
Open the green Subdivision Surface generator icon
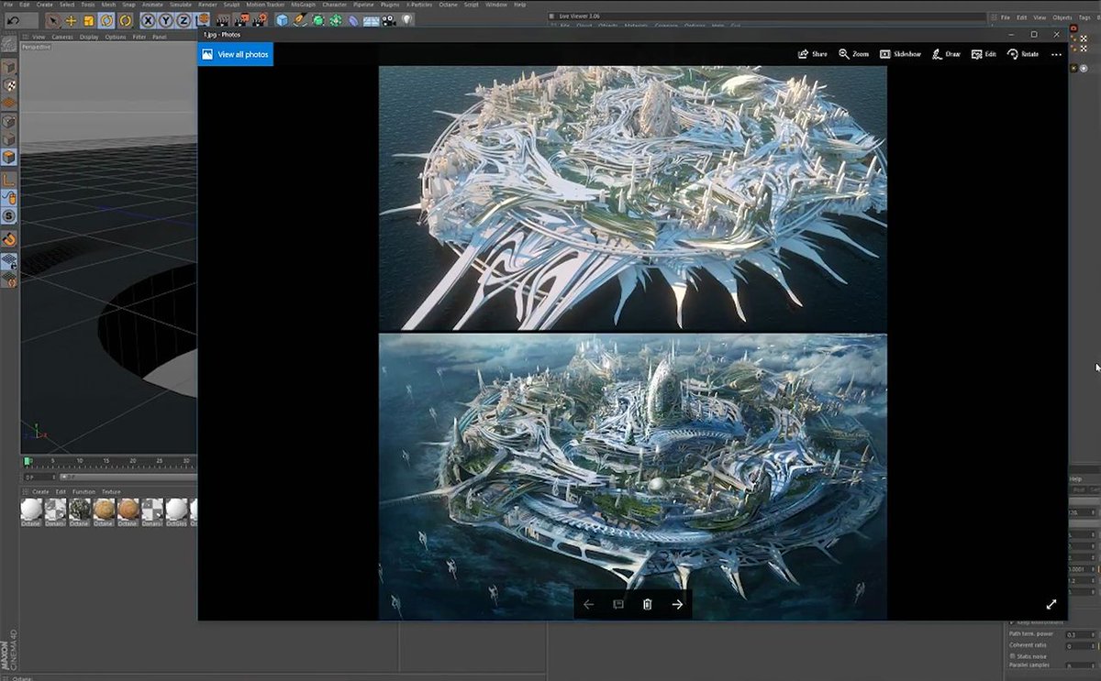(317, 20)
